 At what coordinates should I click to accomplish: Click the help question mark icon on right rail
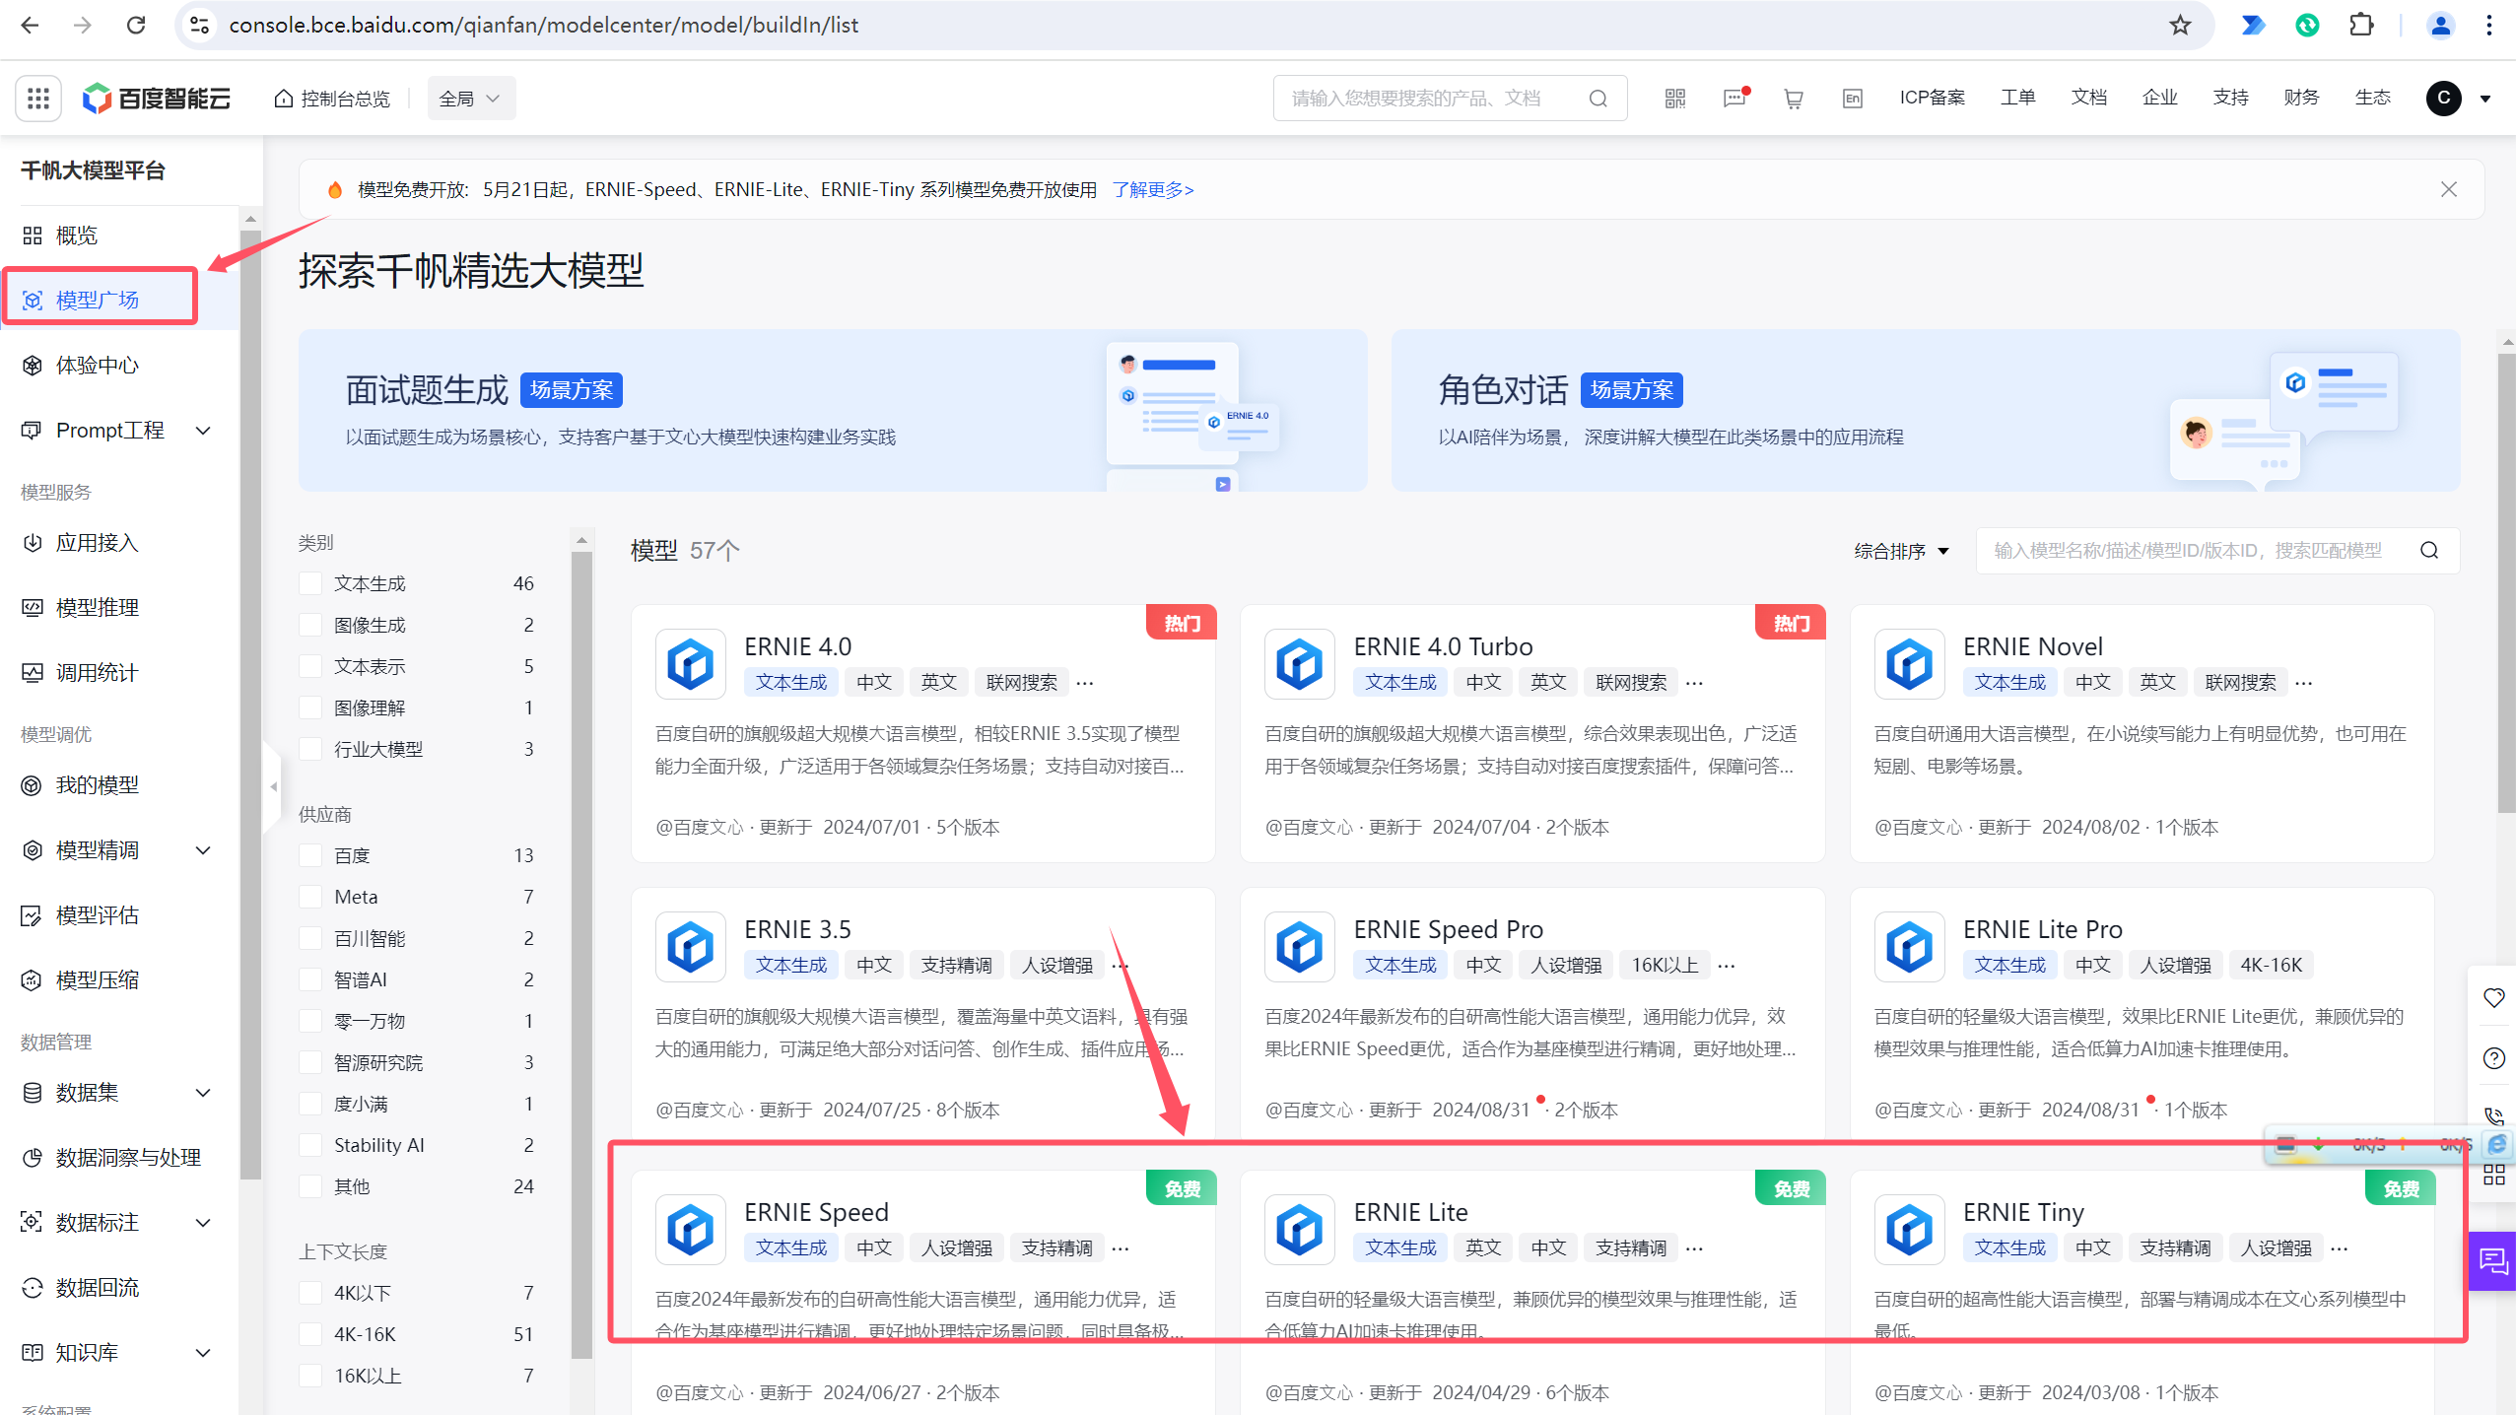[2494, 1057]
